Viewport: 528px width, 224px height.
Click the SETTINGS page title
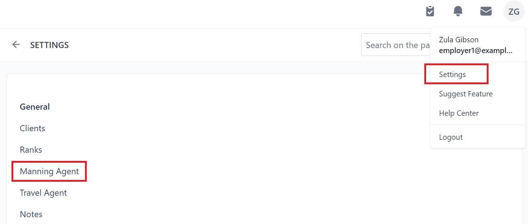[49, 45]
